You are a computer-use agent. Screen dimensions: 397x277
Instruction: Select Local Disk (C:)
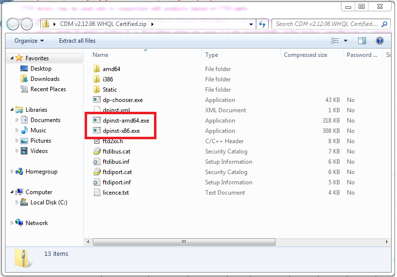point(49,202)
